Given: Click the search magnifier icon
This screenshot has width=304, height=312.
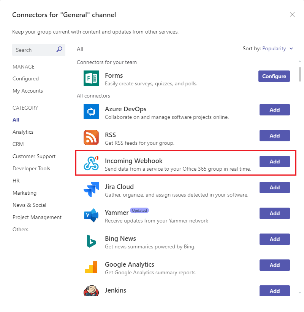Looking at the screenshot, I should 59,50.
